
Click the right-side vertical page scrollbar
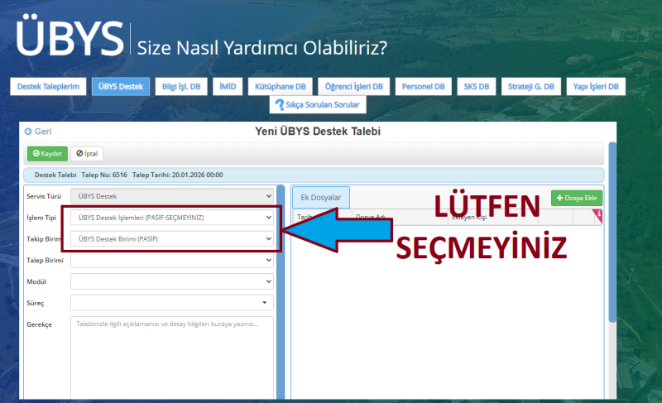pyautogui.click(x=612, y=248)
